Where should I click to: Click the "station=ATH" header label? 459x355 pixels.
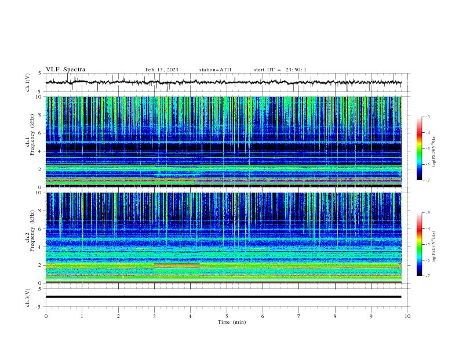[215, 70]
